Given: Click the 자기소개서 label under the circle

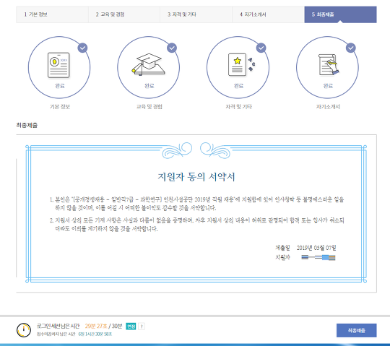Looking at the screenshot, I should 328,107.
